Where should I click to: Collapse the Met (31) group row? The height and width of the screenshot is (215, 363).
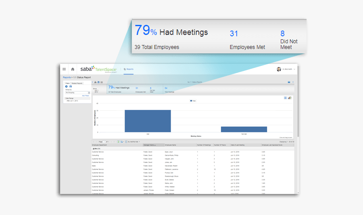pyautogui.click(x=93, y=149)
